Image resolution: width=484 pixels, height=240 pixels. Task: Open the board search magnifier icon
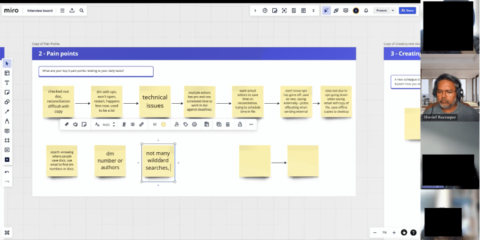(81, 10)
